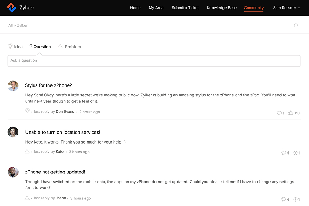
Task: Select the Problem post type tab
Action: click(69, 47)
